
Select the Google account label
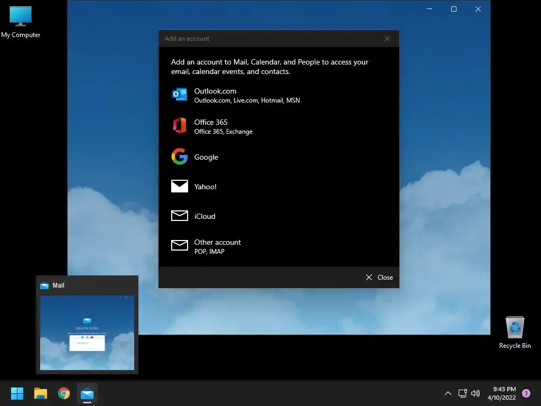pos(206,157)
